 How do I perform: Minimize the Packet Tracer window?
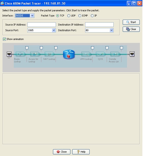click(x=129, y=3)
